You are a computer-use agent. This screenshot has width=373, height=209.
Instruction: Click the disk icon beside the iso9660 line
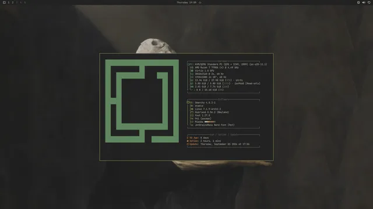coord(192,84)
